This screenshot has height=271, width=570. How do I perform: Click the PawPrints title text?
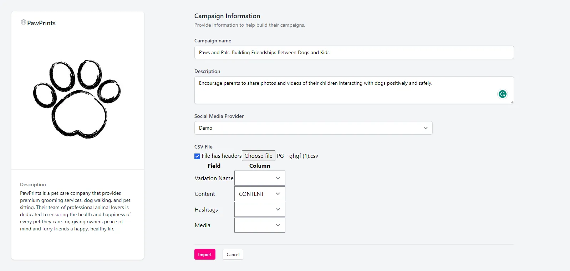(x=41, y=23)
